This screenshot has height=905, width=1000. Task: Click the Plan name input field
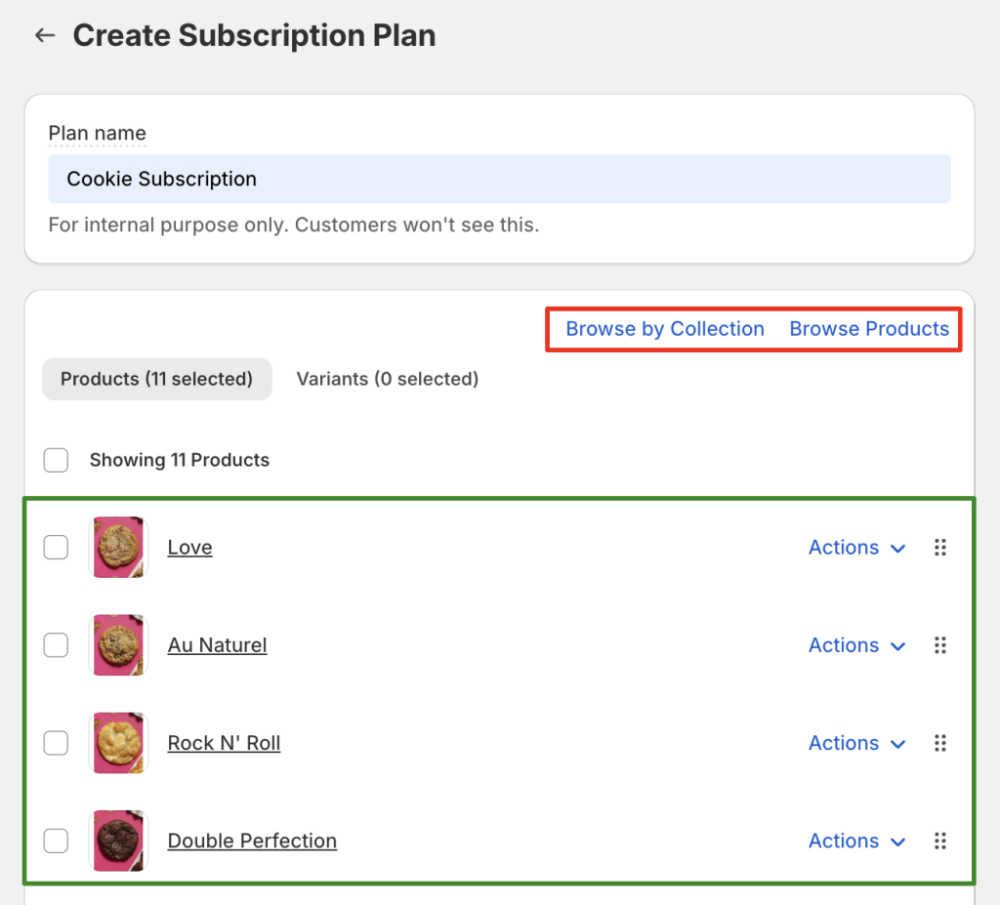(x=499, y=179)
